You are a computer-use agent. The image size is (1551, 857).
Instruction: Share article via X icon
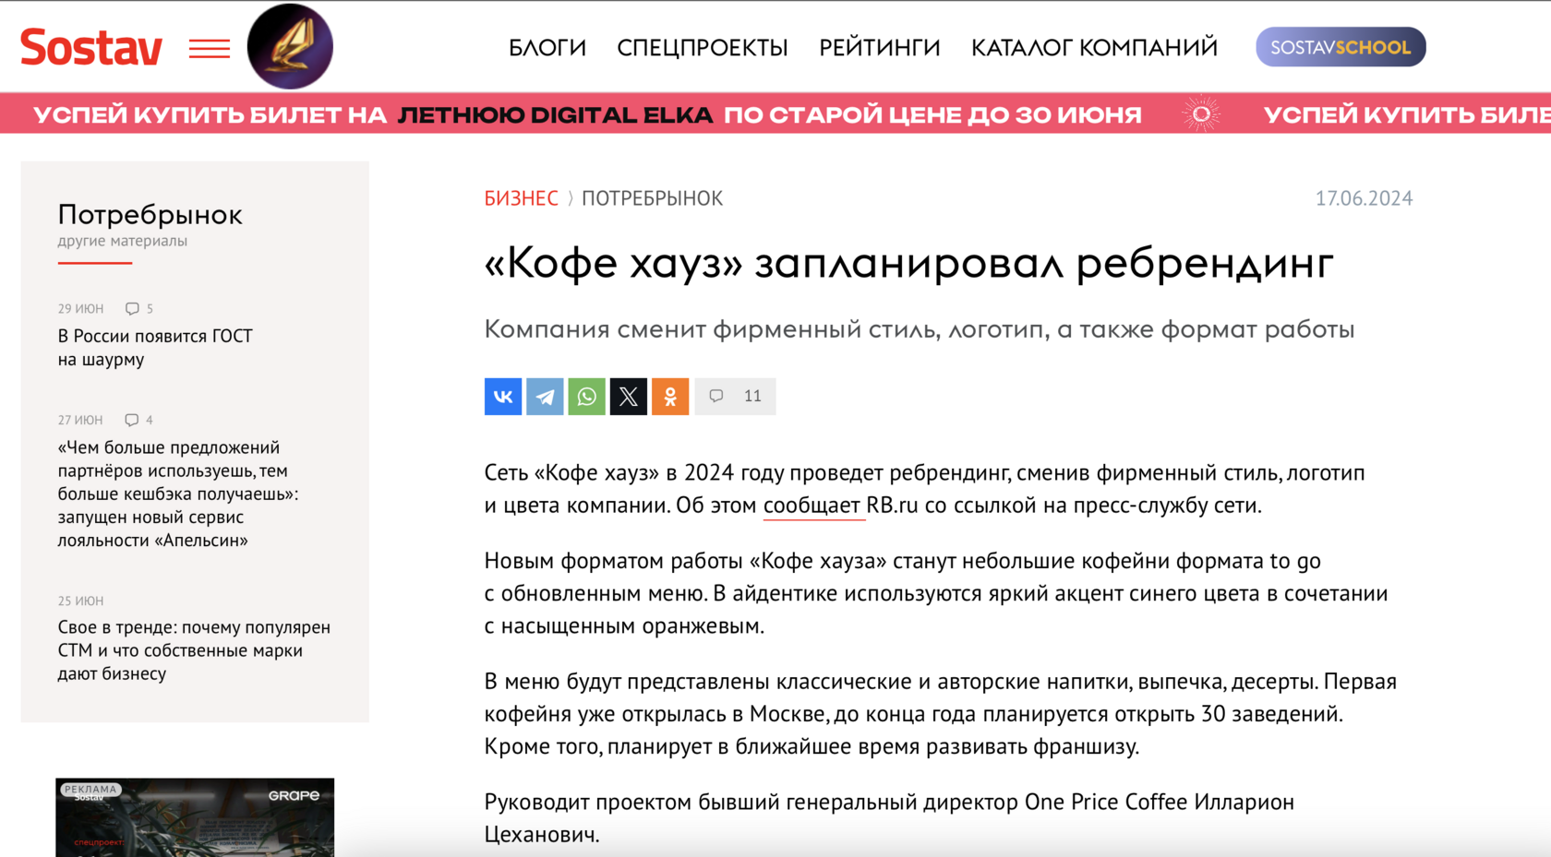[x=629, y=397]
